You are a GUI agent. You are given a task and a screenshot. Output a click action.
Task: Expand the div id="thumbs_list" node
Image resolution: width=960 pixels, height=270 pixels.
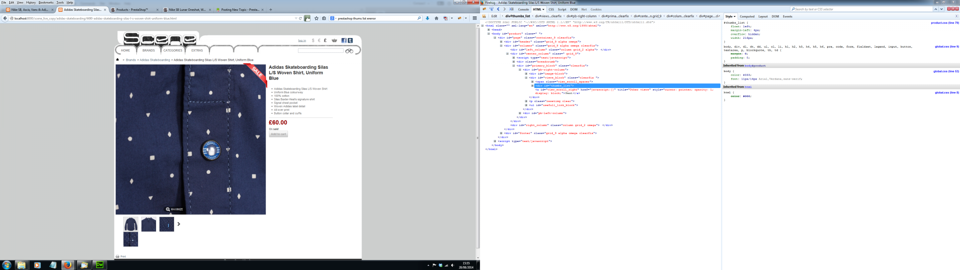tap(533, 86)
